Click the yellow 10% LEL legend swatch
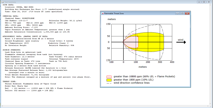Screen dimensions: 213x108 click(x=109, y=80)
